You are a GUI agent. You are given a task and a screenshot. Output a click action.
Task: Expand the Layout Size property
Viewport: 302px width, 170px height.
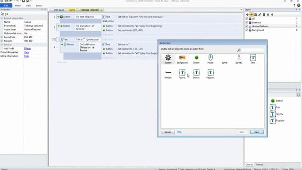point(2,37)
